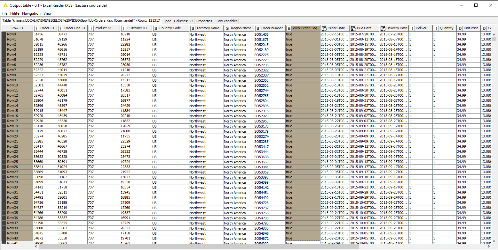Viewport: 498px width, 250px height.
Task: Click the date type icon of Due Date
Action: pyautogui.click(x=353, y=28)
